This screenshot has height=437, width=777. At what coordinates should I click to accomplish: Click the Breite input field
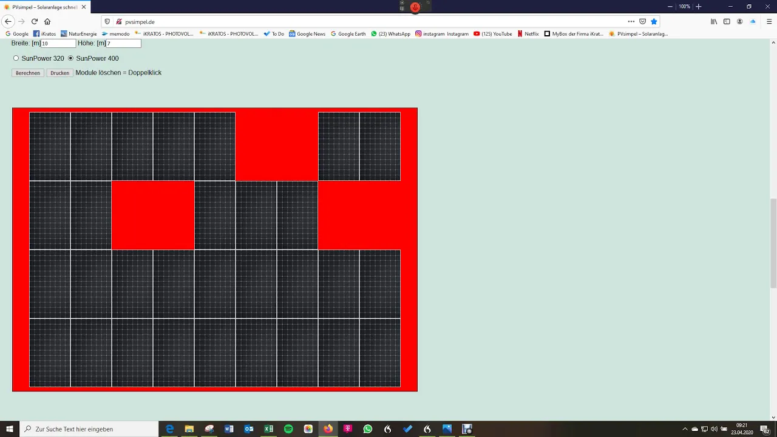click(58, 43)
